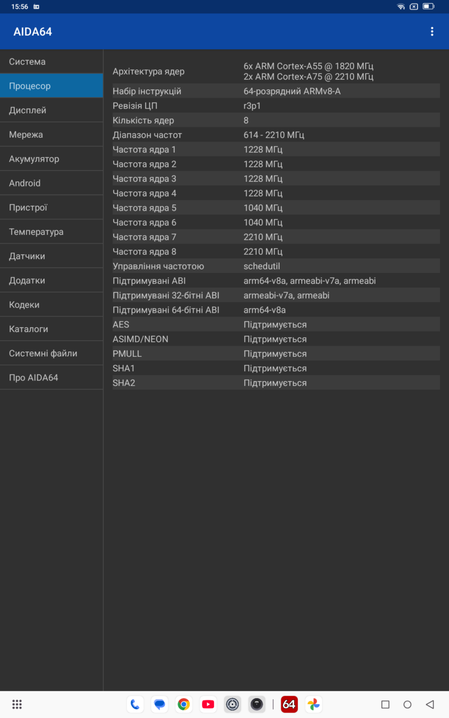Tap the AIDA64 icon in the dock

click(x=289, y=704)
